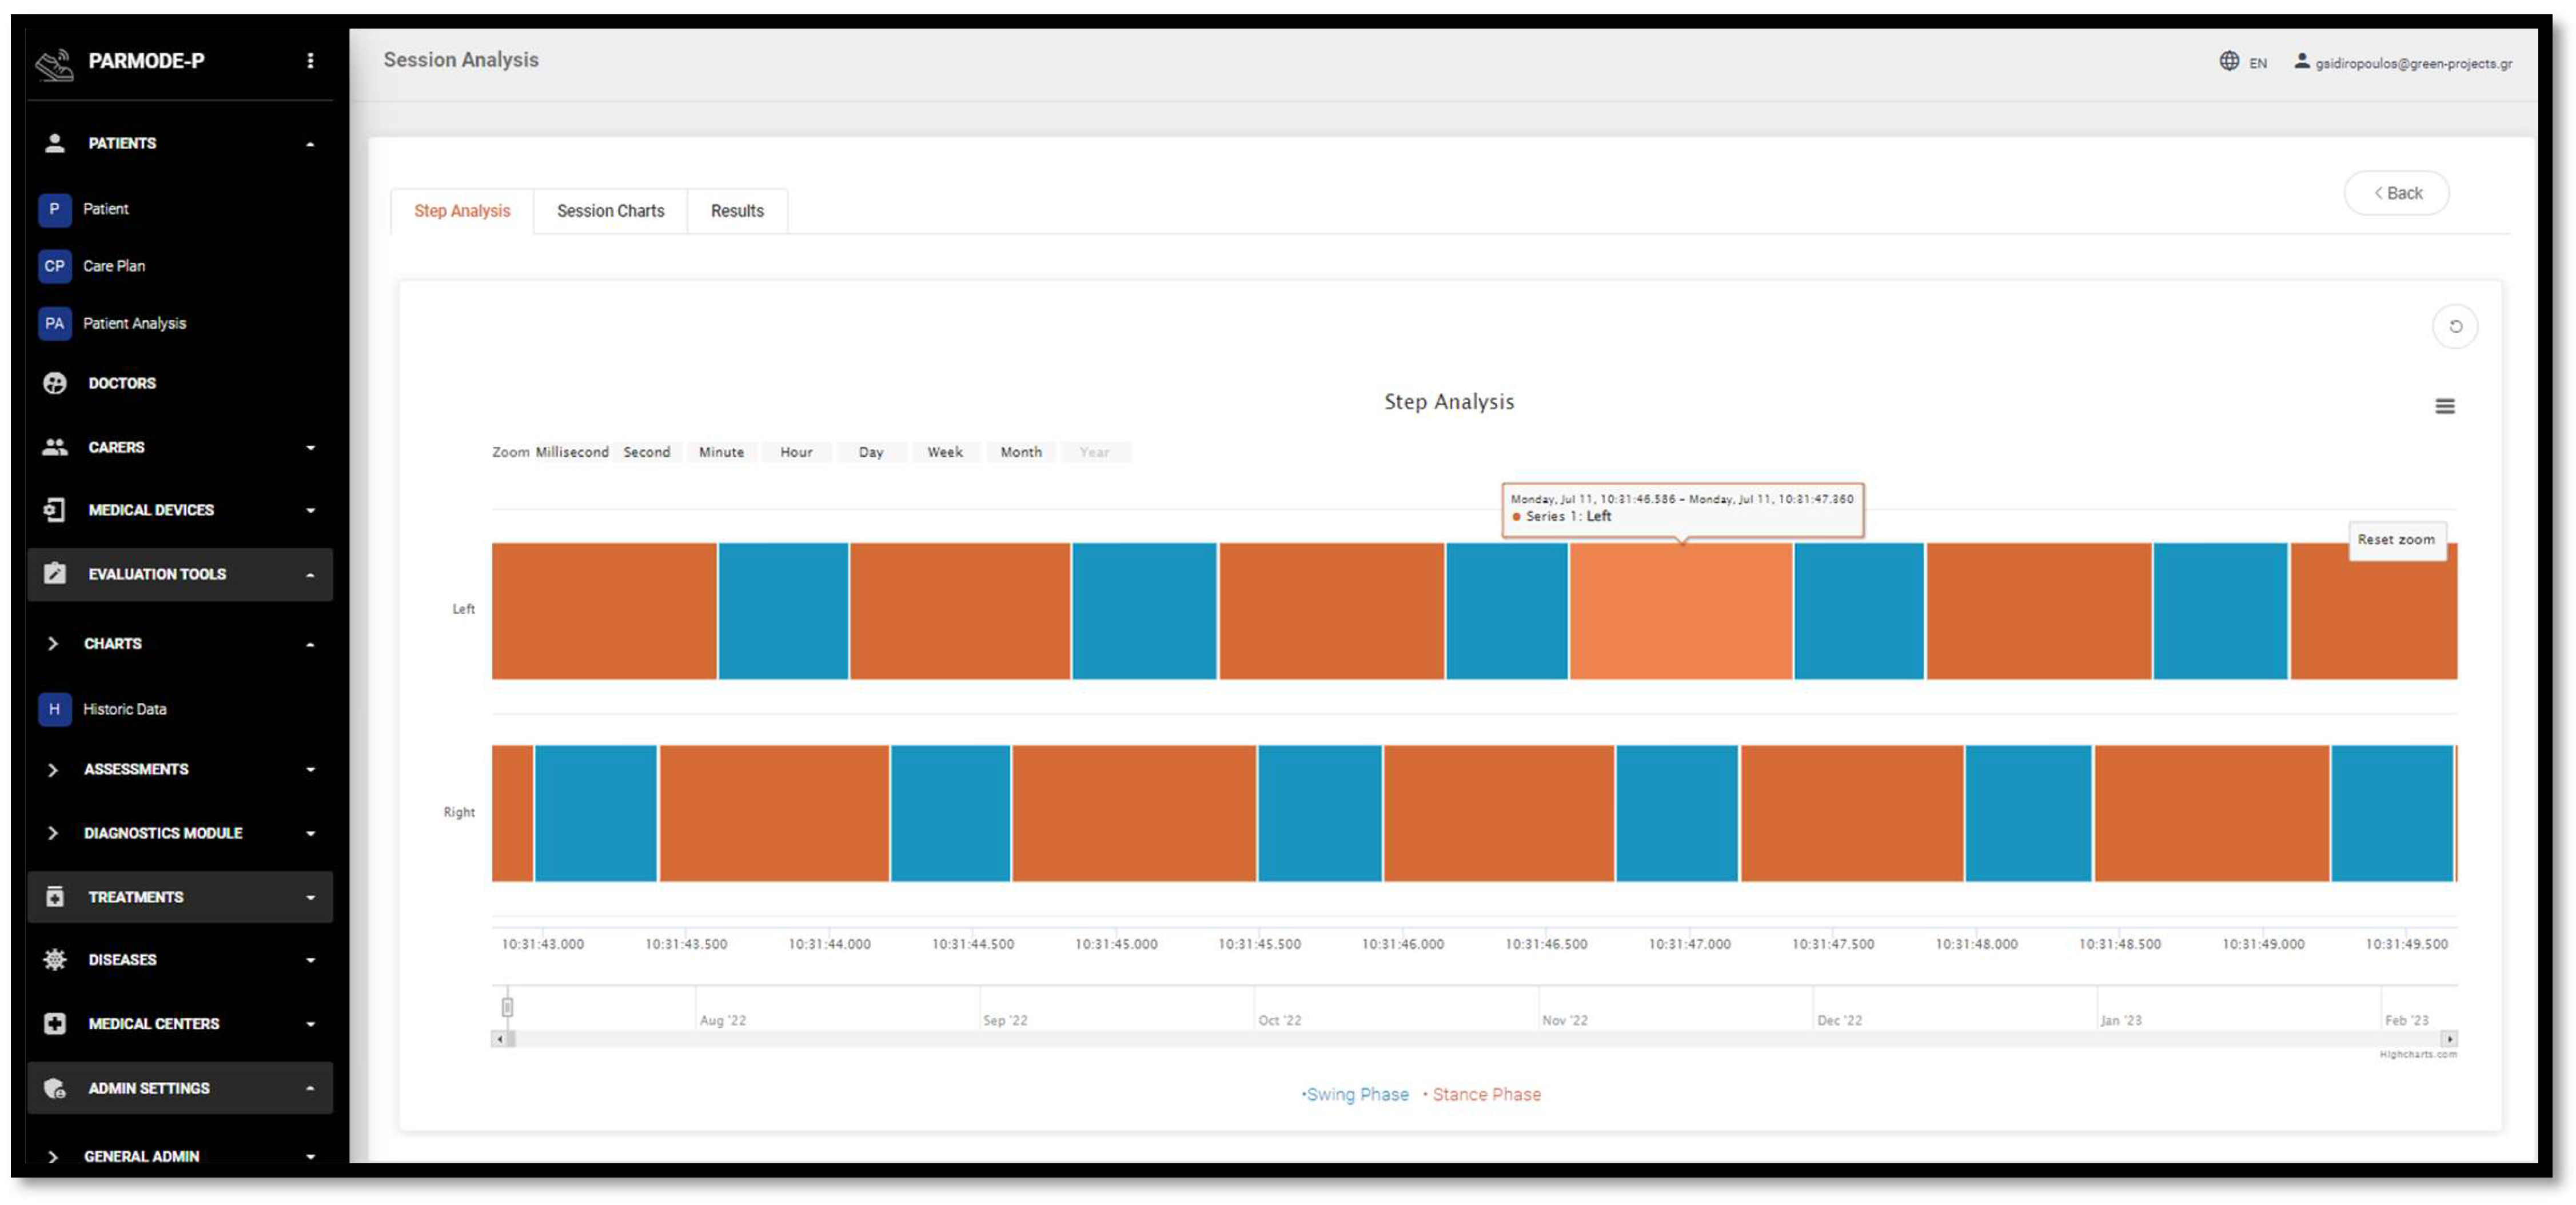
Task: Open the chart hamburger context menu
Action: pyautogui.click(x=2444, y=406)
